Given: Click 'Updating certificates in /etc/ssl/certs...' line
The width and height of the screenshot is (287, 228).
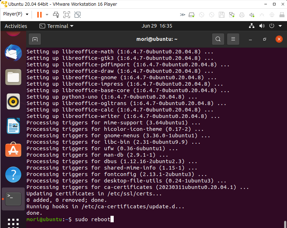Looking at the screenshot, I should point(94,194).
